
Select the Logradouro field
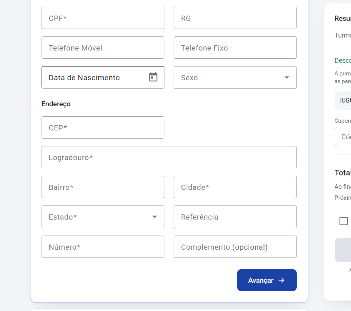169,157
